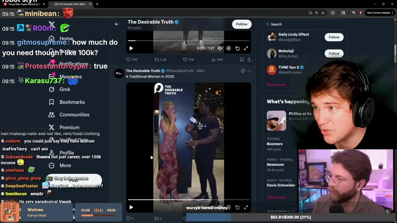Play the top video showing 0:05 / 1:27

[131, 48]
